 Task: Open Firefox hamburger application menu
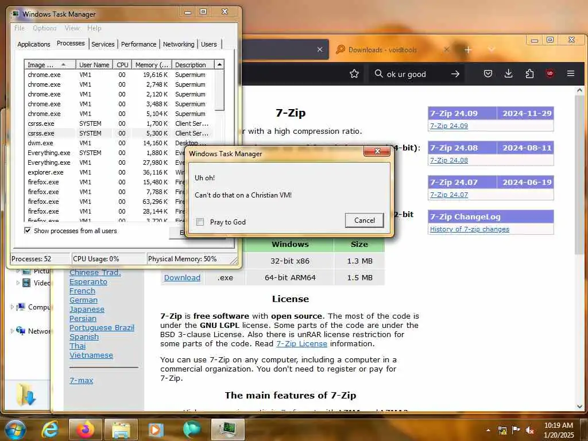pyautogui.click(x=571, y=73)
